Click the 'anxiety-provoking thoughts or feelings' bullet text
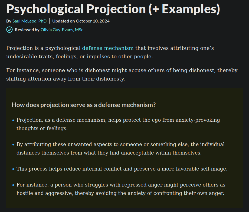 [x=118, y=124]
